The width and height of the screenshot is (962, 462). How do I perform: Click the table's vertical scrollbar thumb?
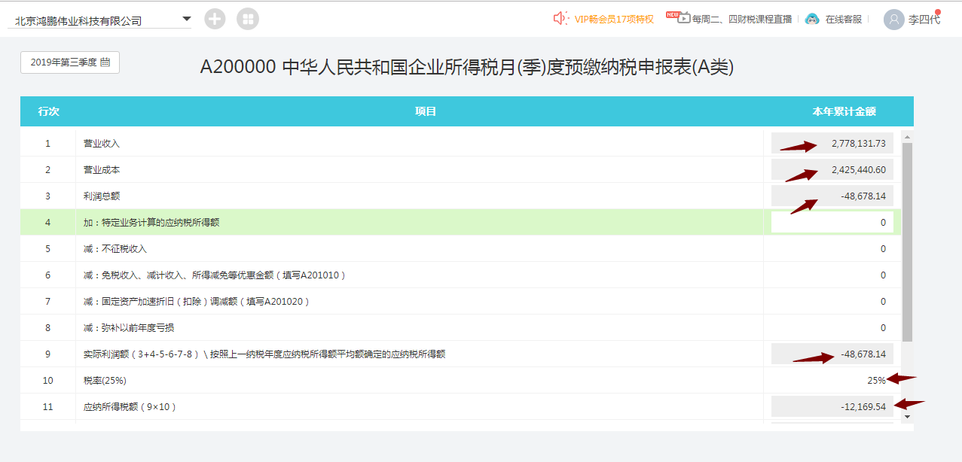coord(907,241)
